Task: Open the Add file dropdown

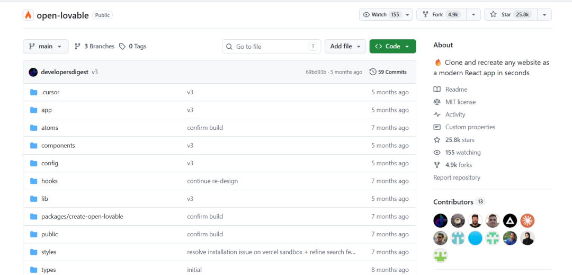Action: tap(345, 46)
